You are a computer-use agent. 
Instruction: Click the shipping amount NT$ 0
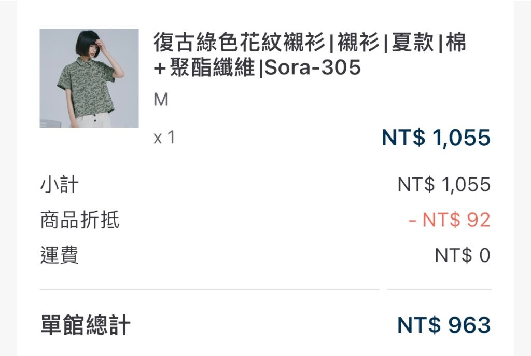463,255
